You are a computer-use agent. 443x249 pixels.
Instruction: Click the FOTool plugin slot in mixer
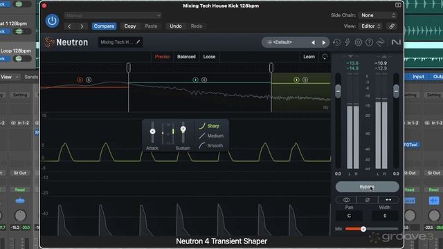pyautogui.click(x=411, y=145)
